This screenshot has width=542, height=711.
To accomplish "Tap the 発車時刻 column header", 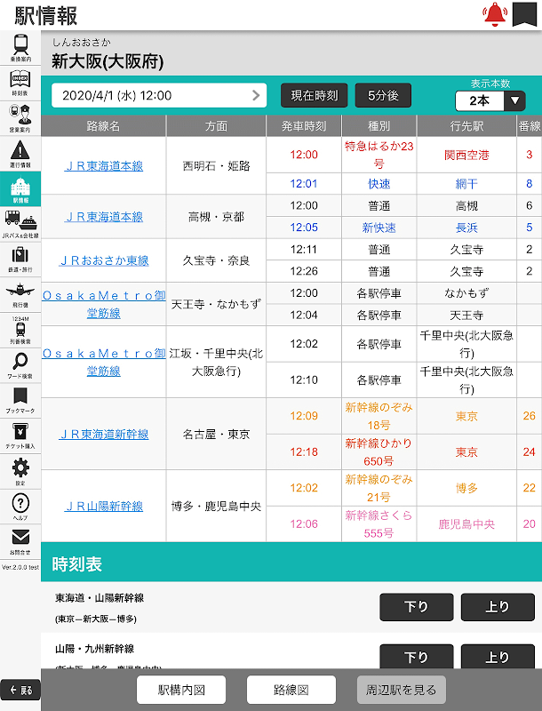I will (304, 126).
